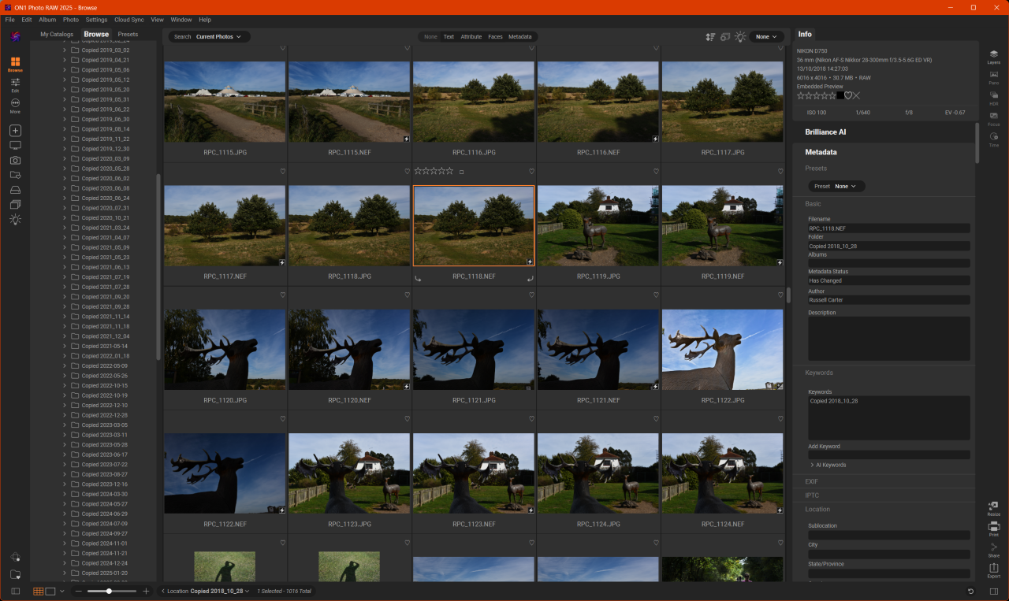Click the lightbulb icon in top toolbar
This screenshot has width=1009, height=601.
point(740,36)
